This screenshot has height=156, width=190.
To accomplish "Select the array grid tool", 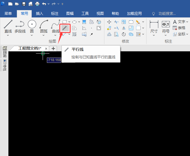I will 124,22.
